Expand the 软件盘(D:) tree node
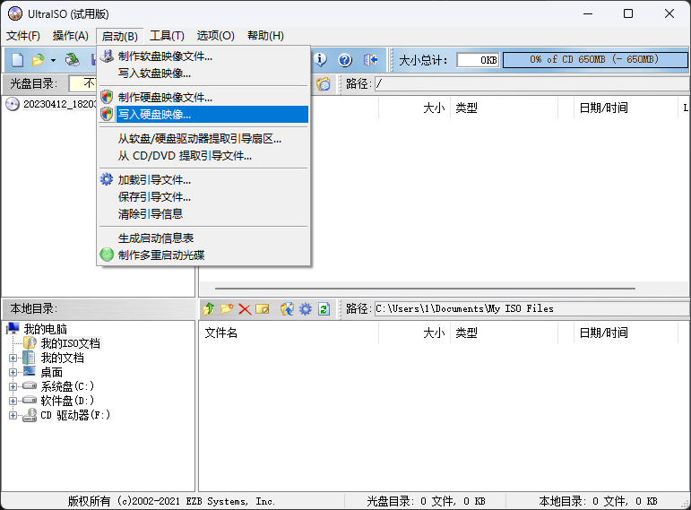The width and height of the screenshot is (691, 510). point(13,401)
